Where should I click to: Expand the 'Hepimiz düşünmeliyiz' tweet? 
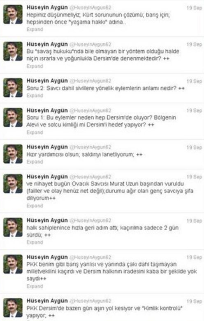pyautogui.click(x=35, y=29)
